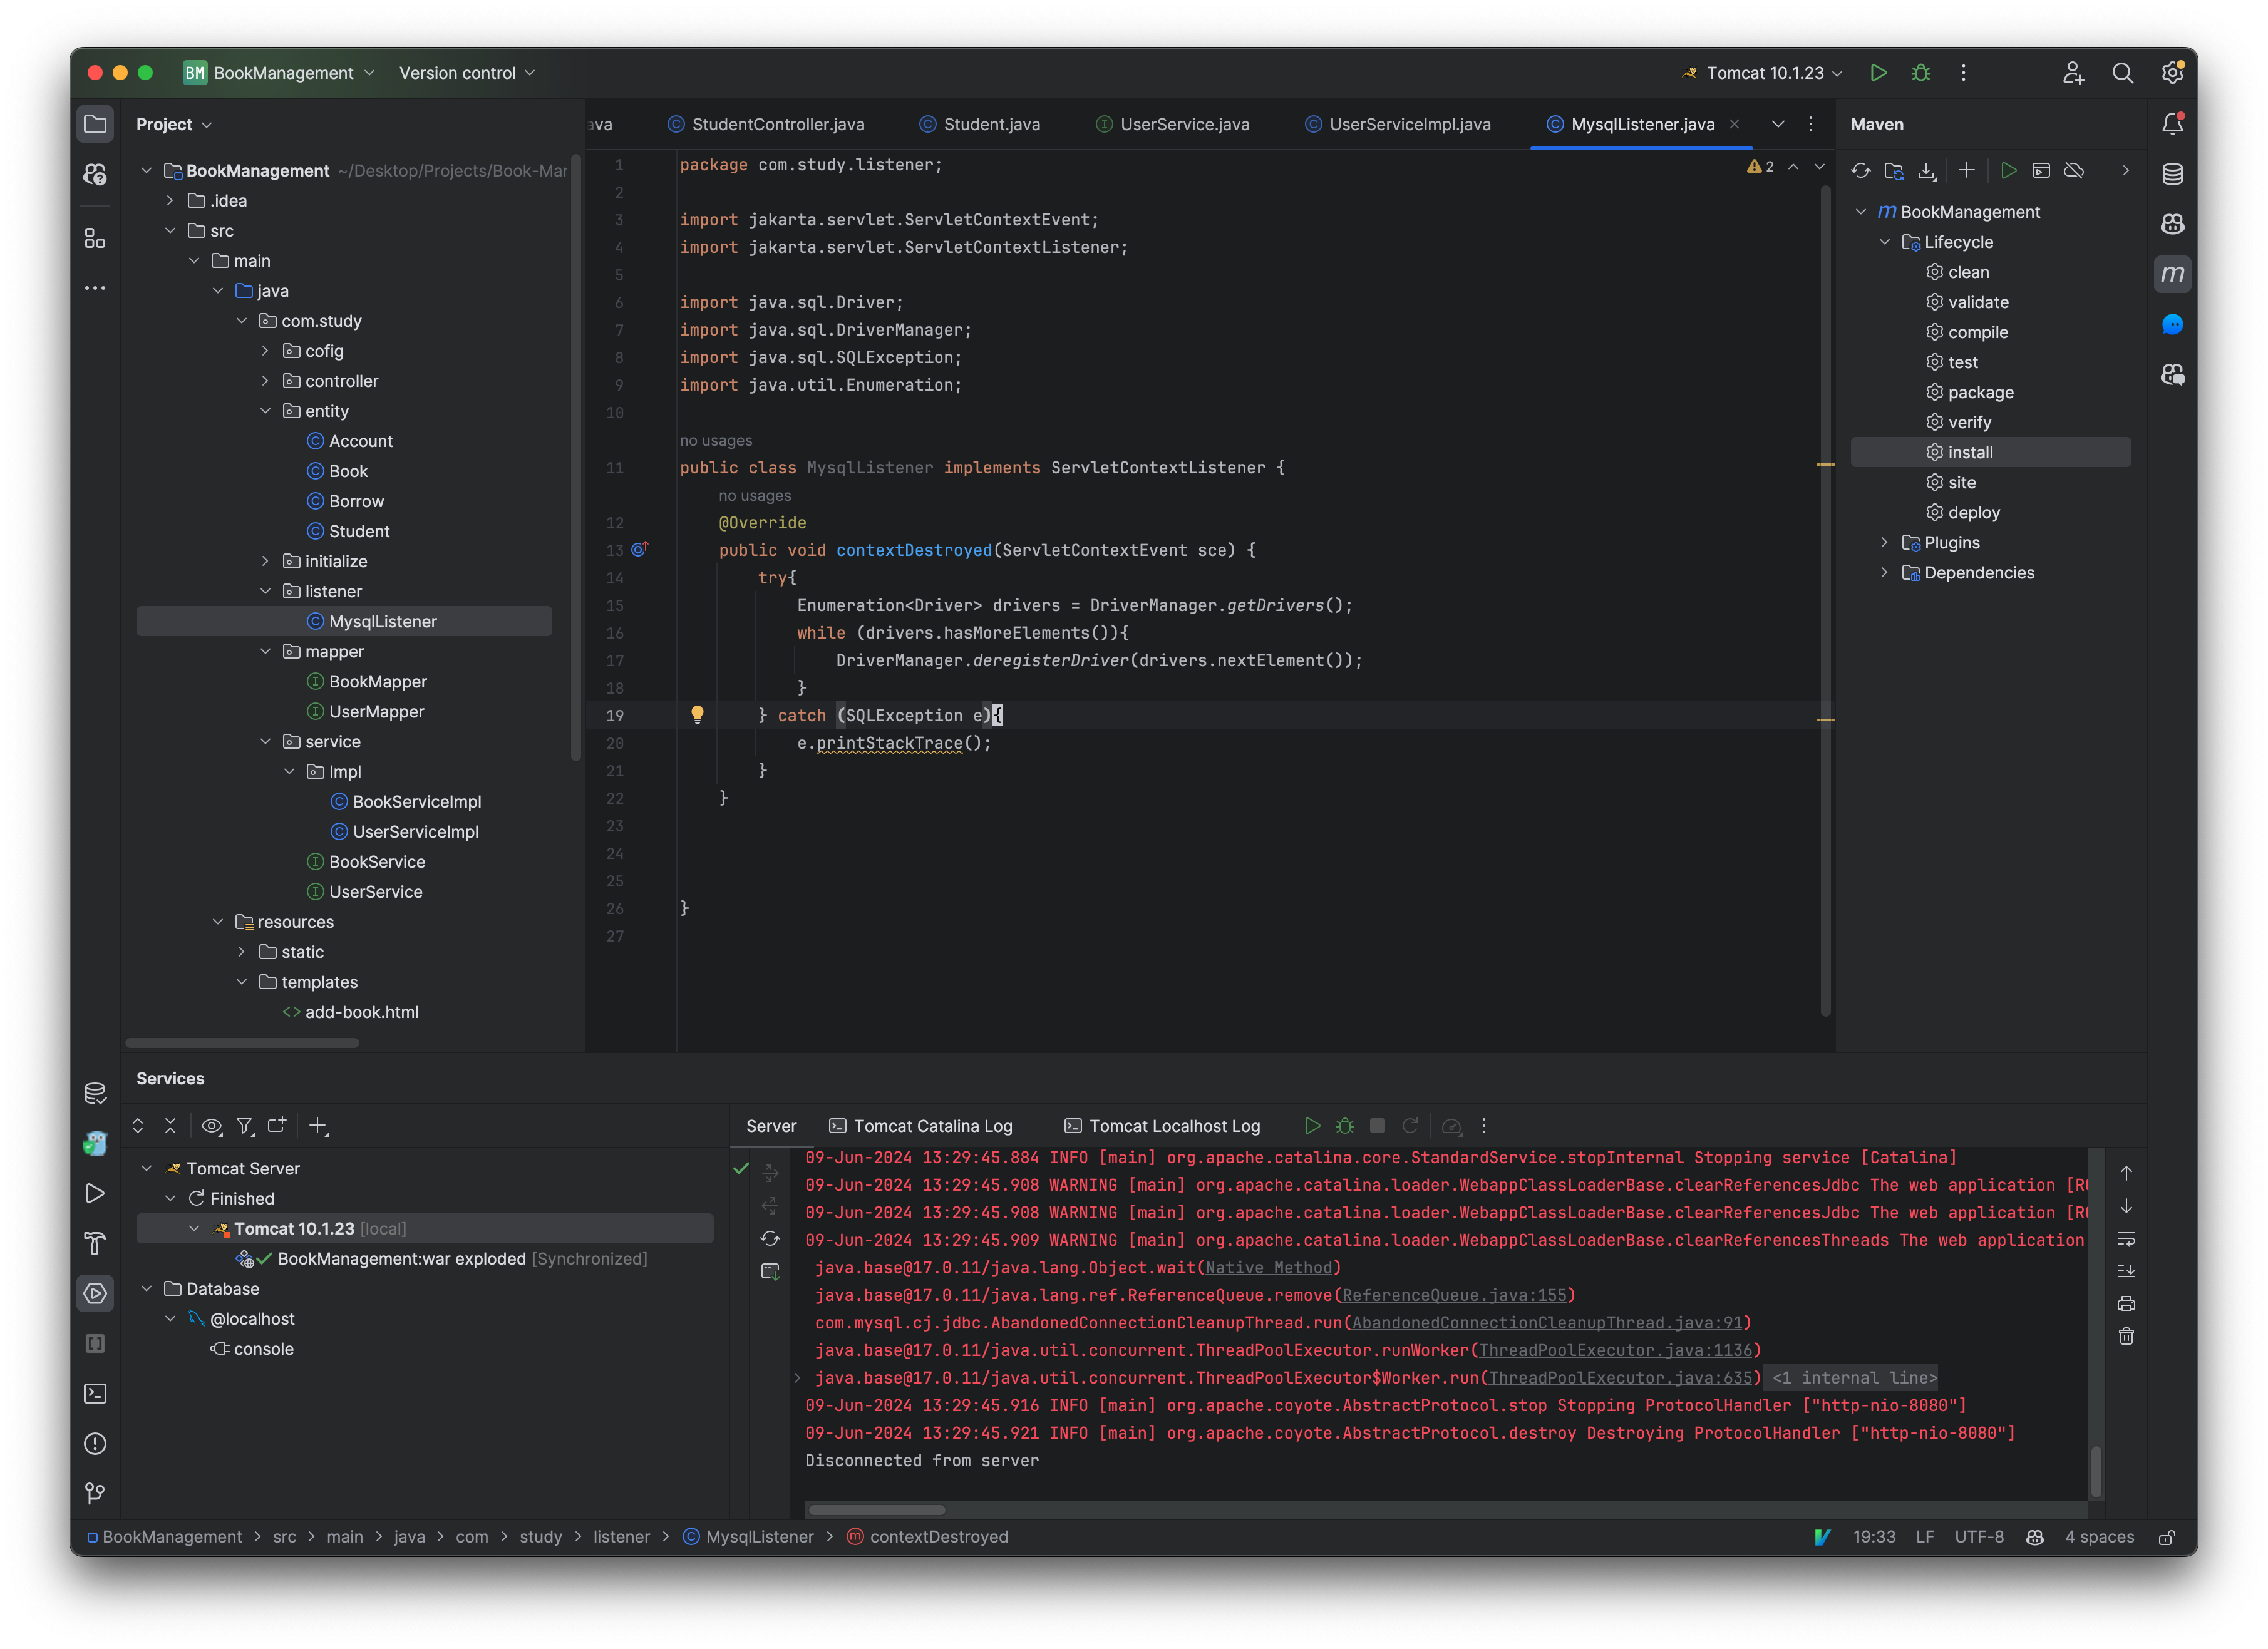Collapse the entity package in project tree
Viewport: 2268px width, 1649px height.
(266, 410)
